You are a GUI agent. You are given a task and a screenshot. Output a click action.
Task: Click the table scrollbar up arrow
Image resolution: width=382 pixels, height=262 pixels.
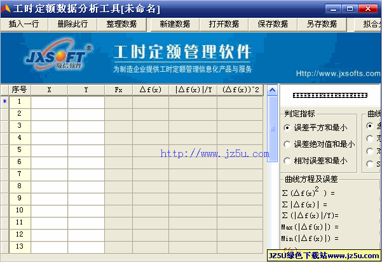coord(272,90)
